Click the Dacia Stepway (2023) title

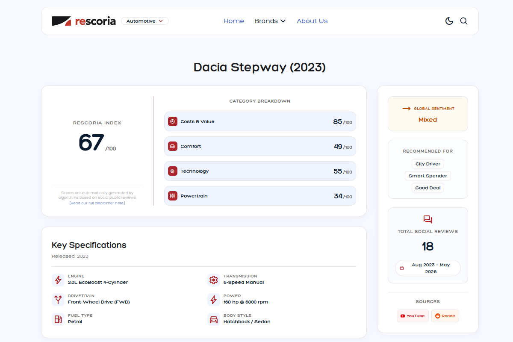pos(260,67)
